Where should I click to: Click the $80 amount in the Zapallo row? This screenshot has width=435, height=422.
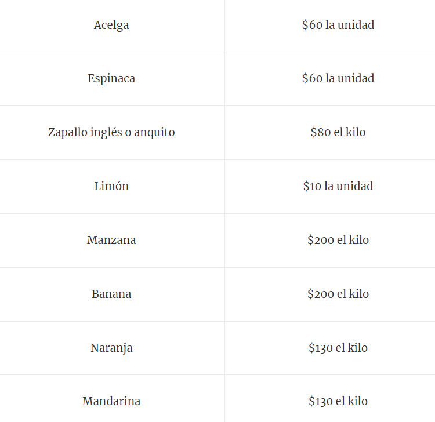pyautogui.click(x=320, y=132)
